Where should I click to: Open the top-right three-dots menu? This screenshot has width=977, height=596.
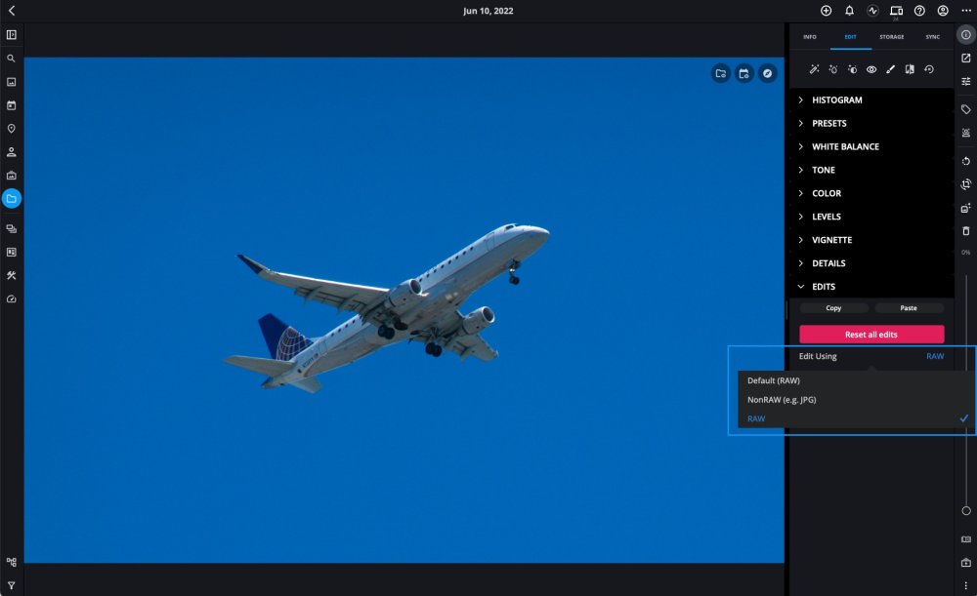966,11
